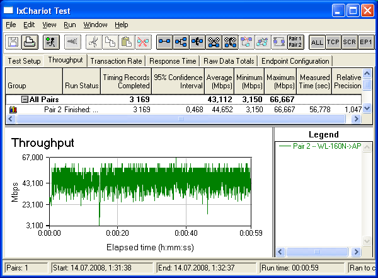
Task: Click the 95% Confidence Interval column header
Action: (x=178, y=81)
